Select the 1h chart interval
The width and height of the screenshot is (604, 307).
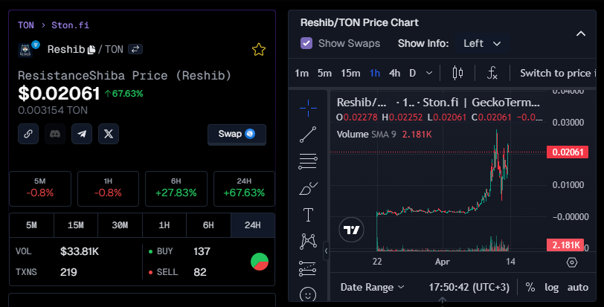click(x=375, y=73)
